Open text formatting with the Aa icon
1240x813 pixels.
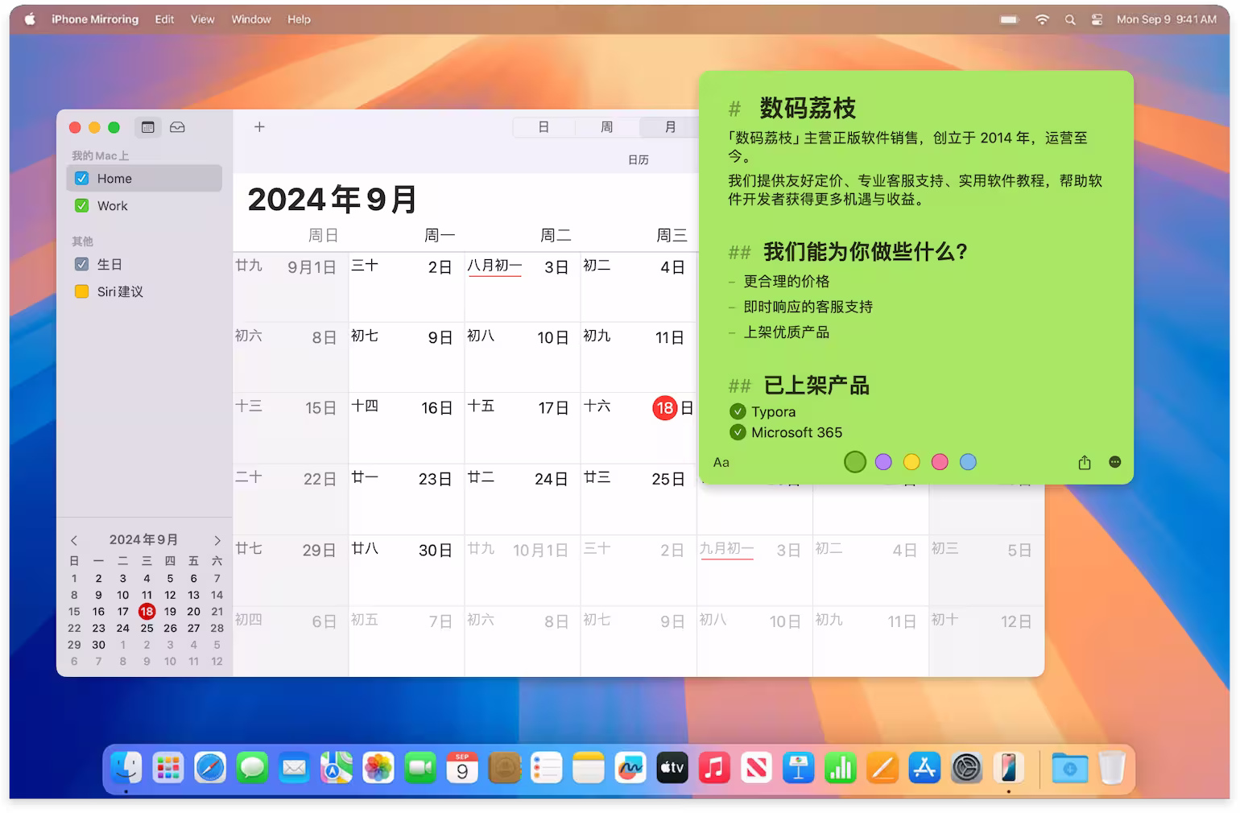(721, 462)
